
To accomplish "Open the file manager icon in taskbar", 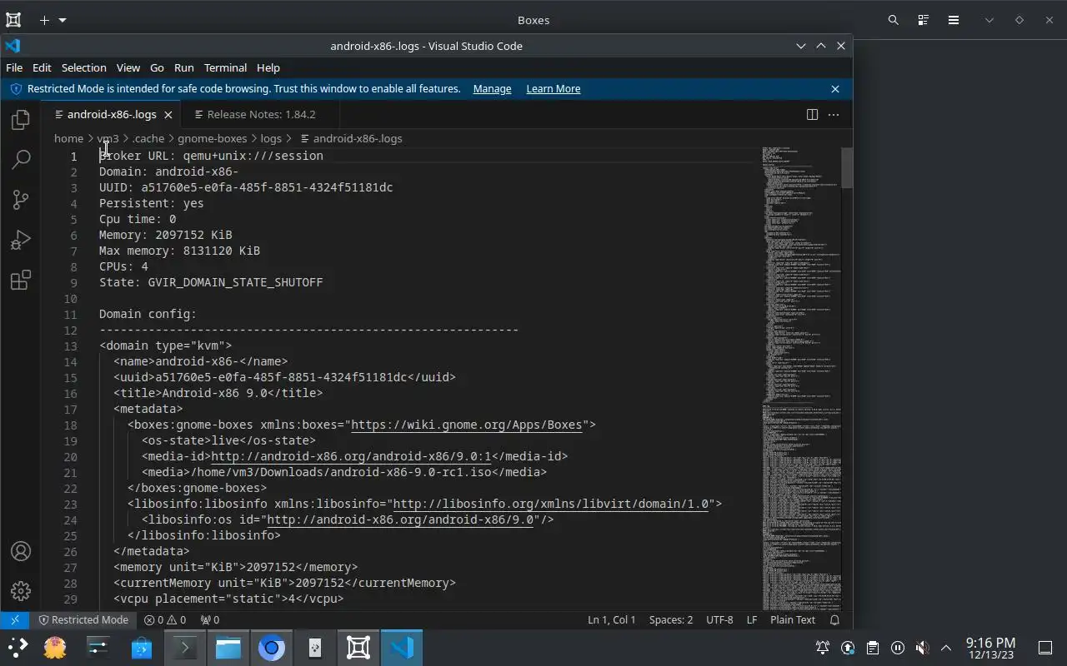I will [x=228, y=648].
